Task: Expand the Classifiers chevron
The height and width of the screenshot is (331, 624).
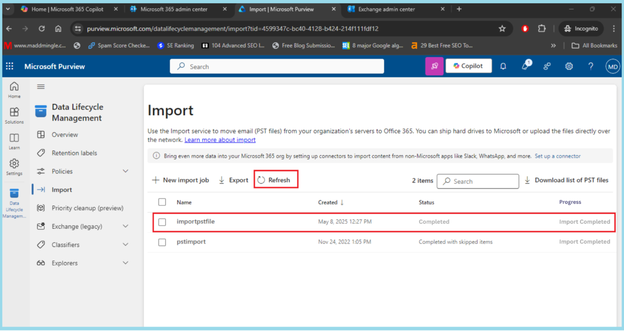Action: (x=125, y=245)
